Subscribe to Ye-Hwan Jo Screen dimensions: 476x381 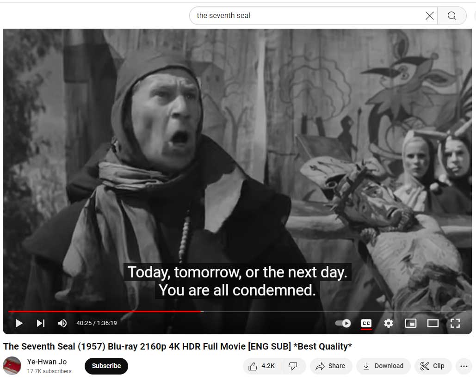click(106, 366)
